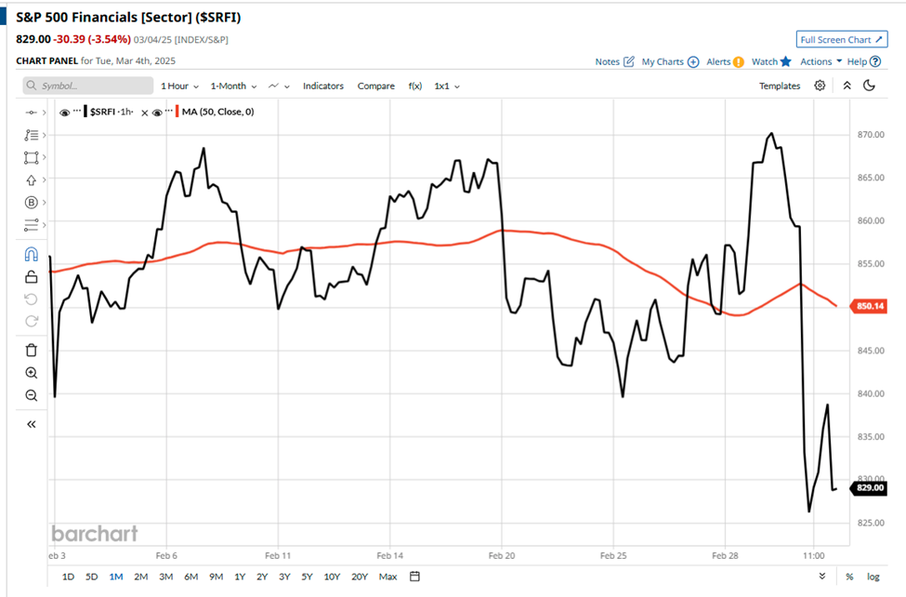The image size is (906, 597).
Task: Open the calendar date range picker
Action: pos(415,577)
